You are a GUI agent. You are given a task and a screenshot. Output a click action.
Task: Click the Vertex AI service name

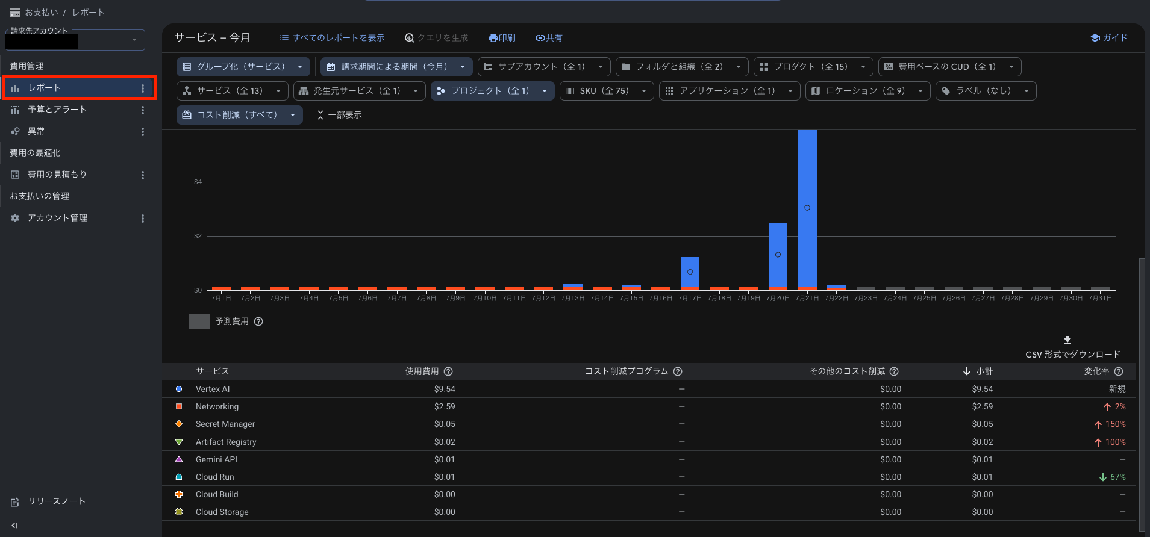[x=213, y=389]
